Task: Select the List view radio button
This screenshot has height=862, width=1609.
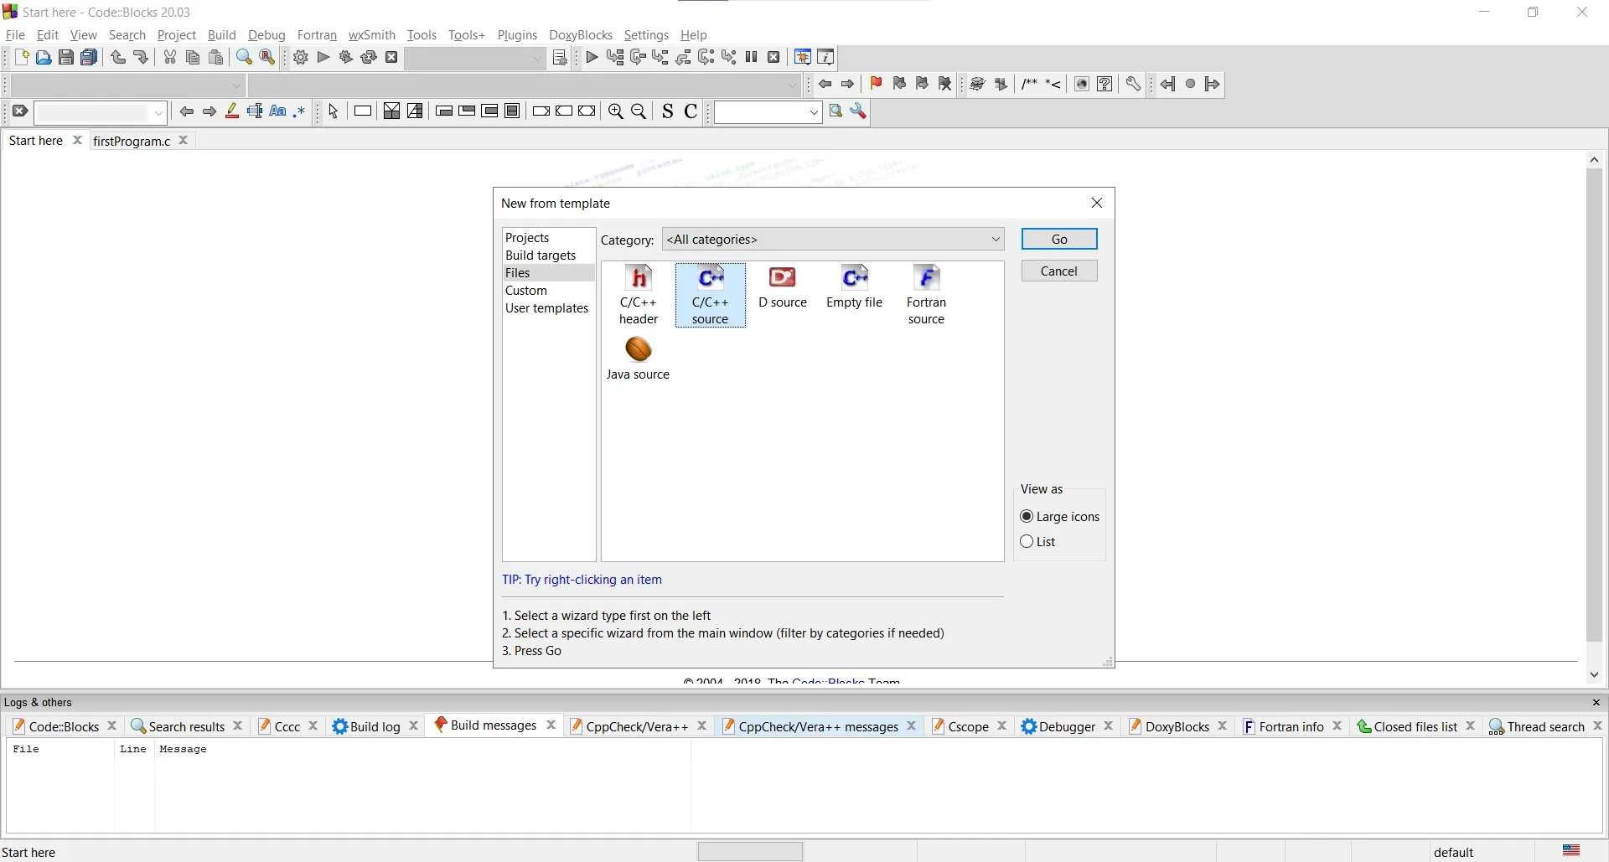Action: [1027, 543]
